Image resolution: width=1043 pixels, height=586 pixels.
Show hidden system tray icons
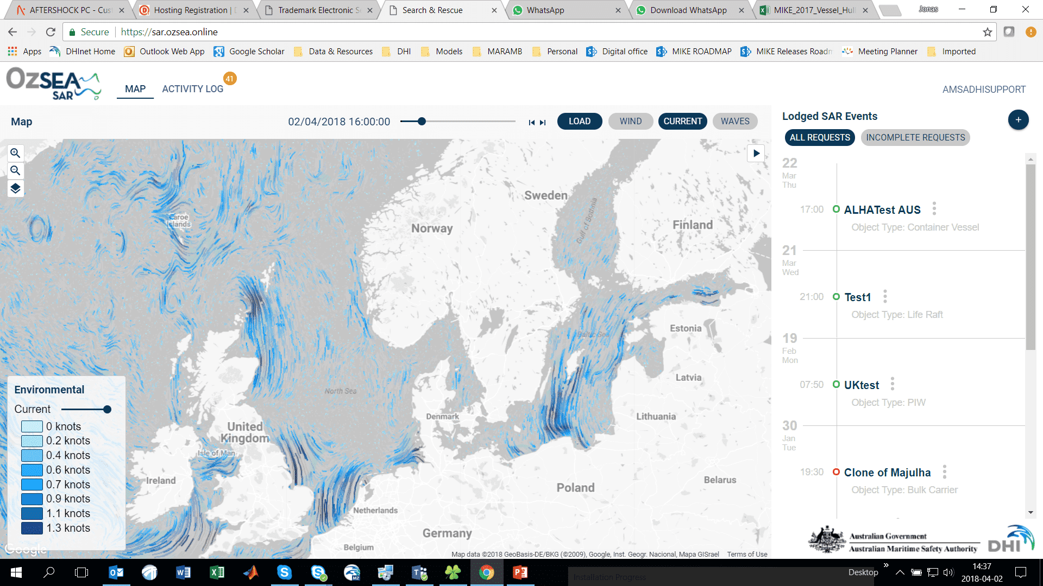click(900, 572)
